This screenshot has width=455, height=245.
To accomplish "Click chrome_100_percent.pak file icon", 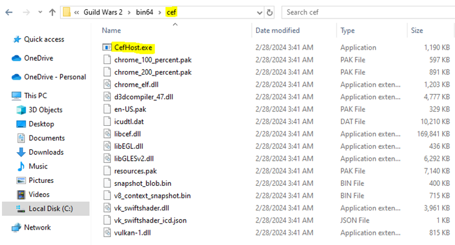I will click(x=107, y=60).
